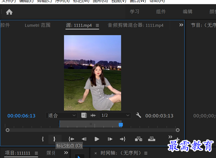Open source monitor wrench settings
This screenshot has width=216, height=158.
[x=138, y=115]
